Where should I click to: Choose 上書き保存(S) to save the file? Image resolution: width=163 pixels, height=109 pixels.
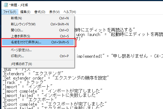tap(20, 36)
